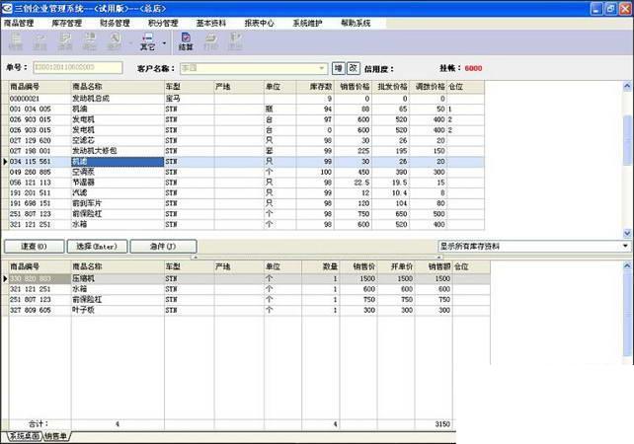The image size is (634, 444).
Task: Click the 选择(Enter) button
Action: (x=97, y=246)
